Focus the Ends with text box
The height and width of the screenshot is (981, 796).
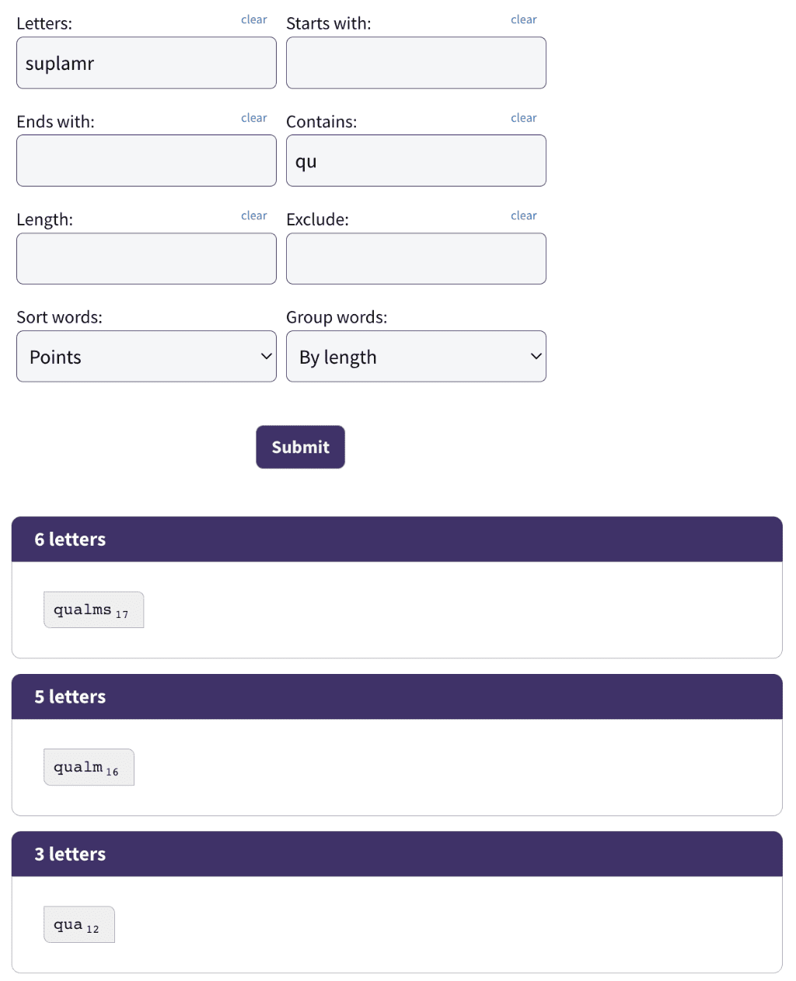pyautogui.click(x=146, y=161)
